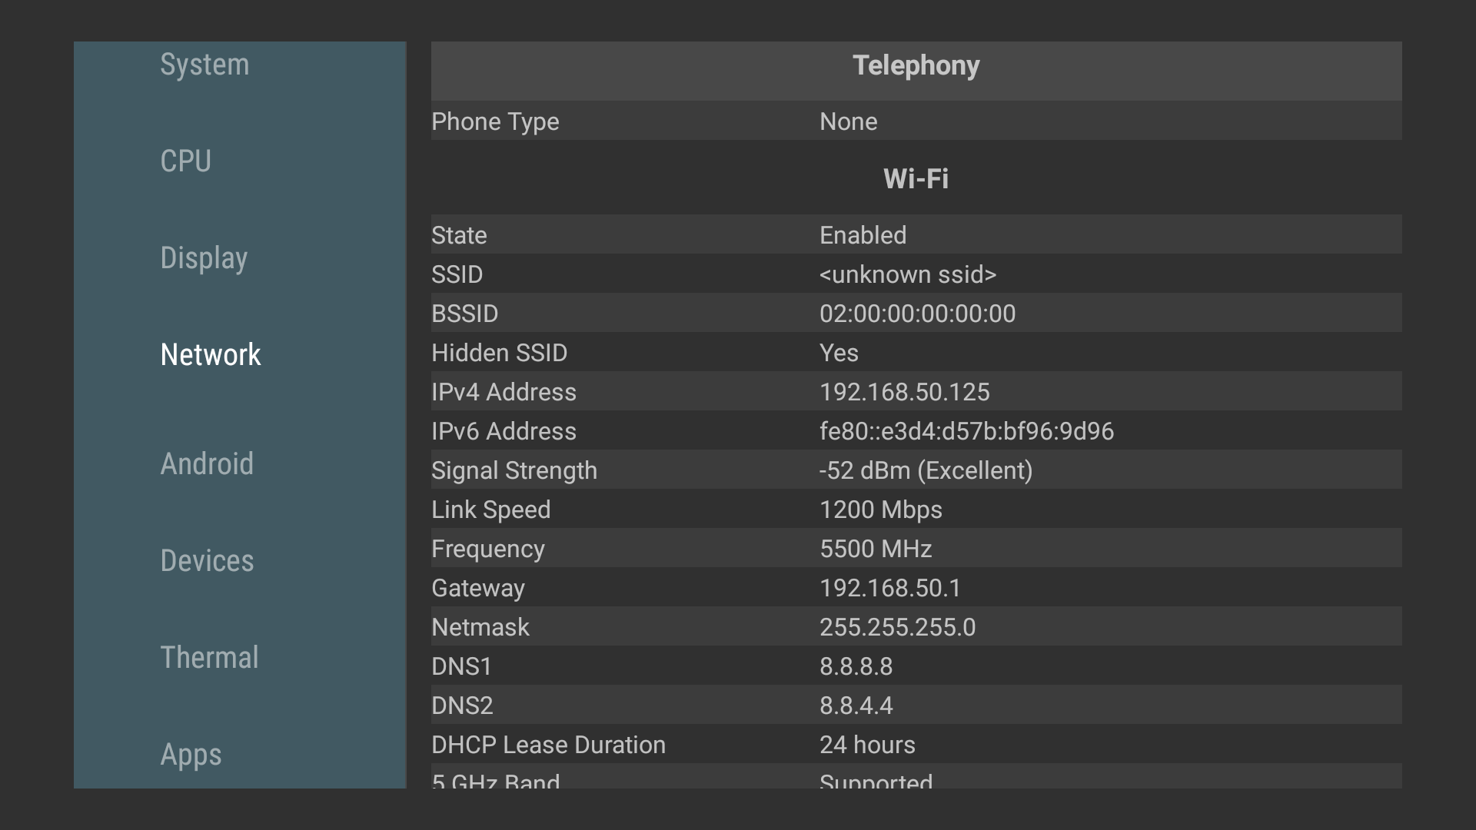The width and height of the screenshot is (1476, 830).
Task: Select the CPU menu item
Action: 185,161
